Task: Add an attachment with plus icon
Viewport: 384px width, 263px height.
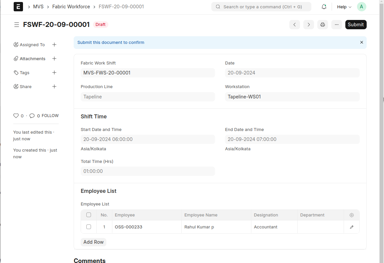Action: pos(54,59)
